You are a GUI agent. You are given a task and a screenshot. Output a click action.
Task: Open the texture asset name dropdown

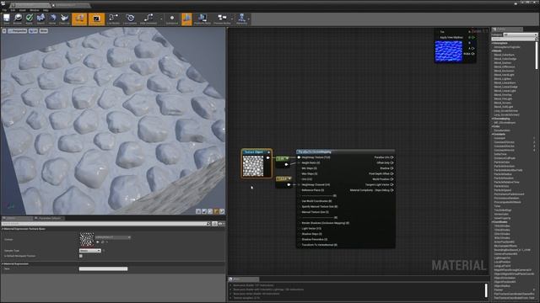(112, 237)
